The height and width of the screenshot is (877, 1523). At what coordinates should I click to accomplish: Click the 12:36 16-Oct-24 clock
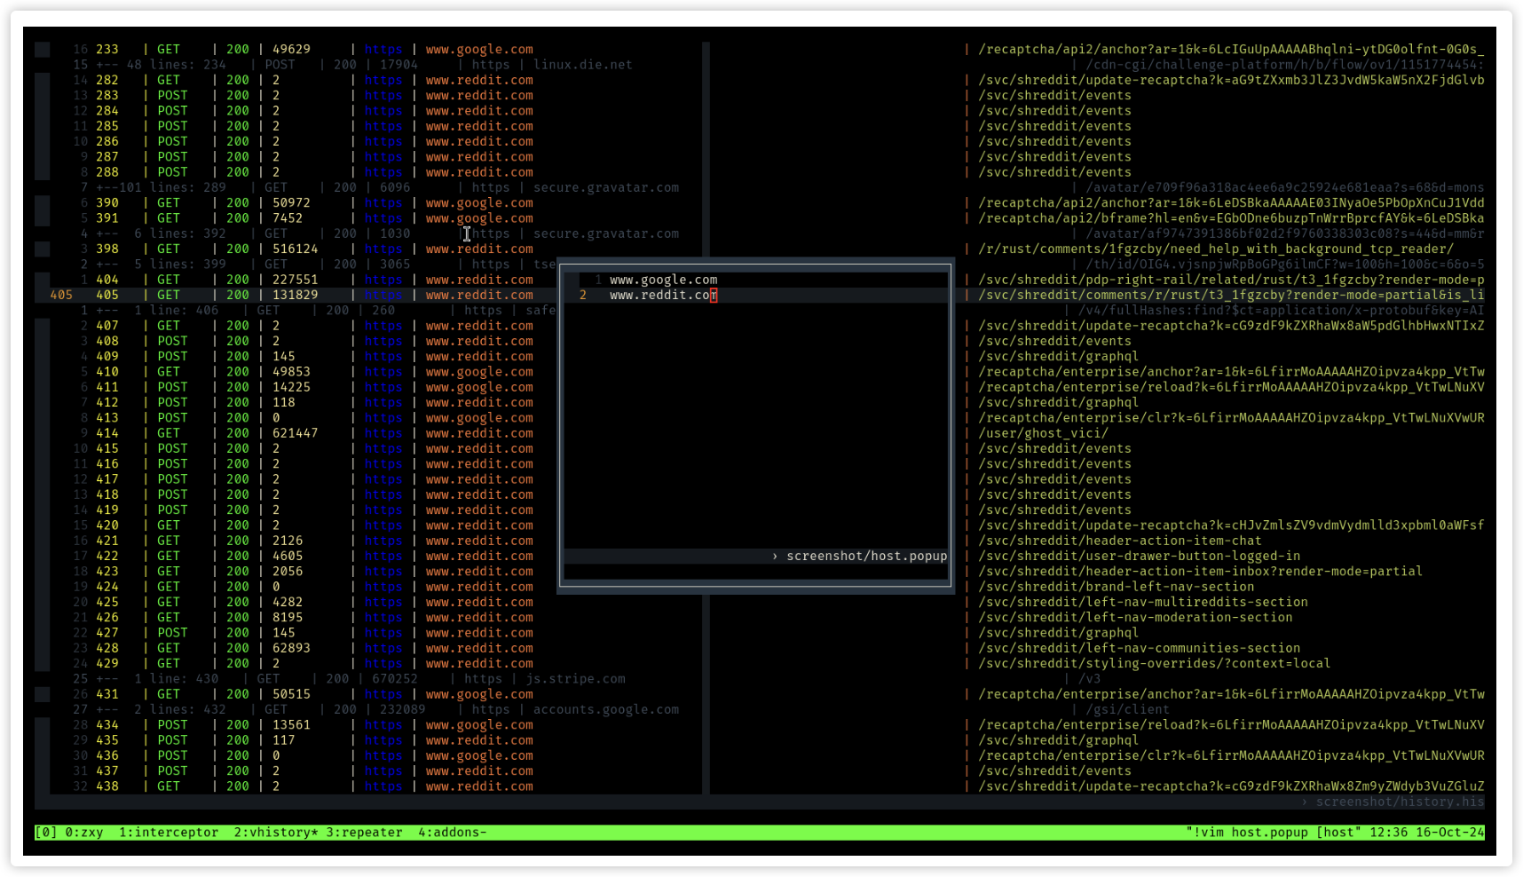(1426, 833)
